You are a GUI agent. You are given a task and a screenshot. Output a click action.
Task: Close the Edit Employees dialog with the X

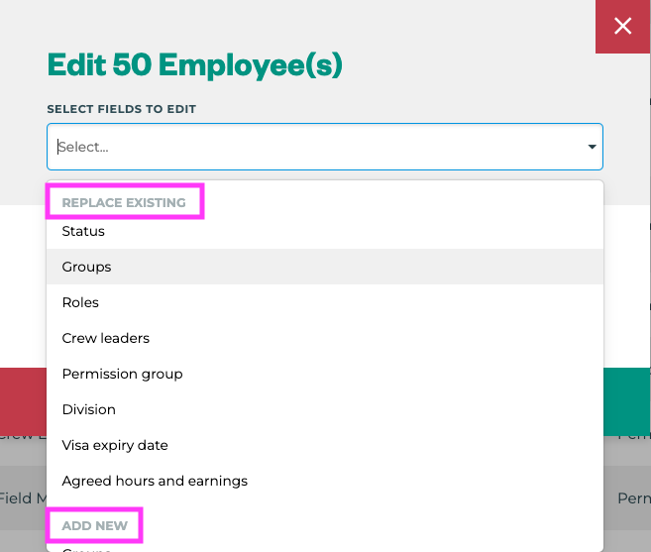click(622, 27)
